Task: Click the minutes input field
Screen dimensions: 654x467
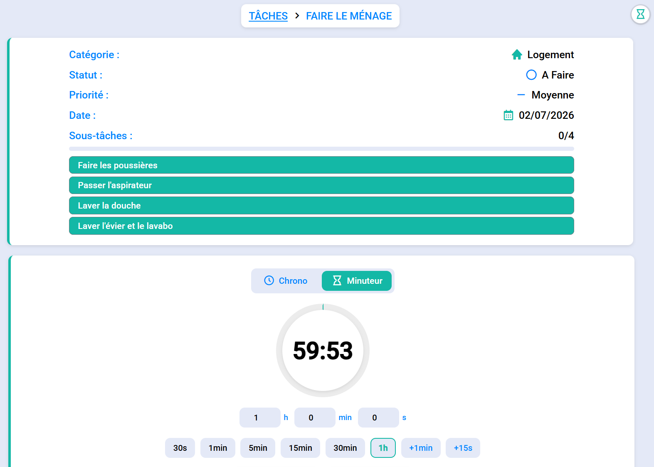Action: point(315,418)
